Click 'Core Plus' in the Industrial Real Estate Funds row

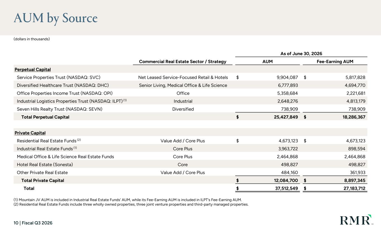pos(183,149)
